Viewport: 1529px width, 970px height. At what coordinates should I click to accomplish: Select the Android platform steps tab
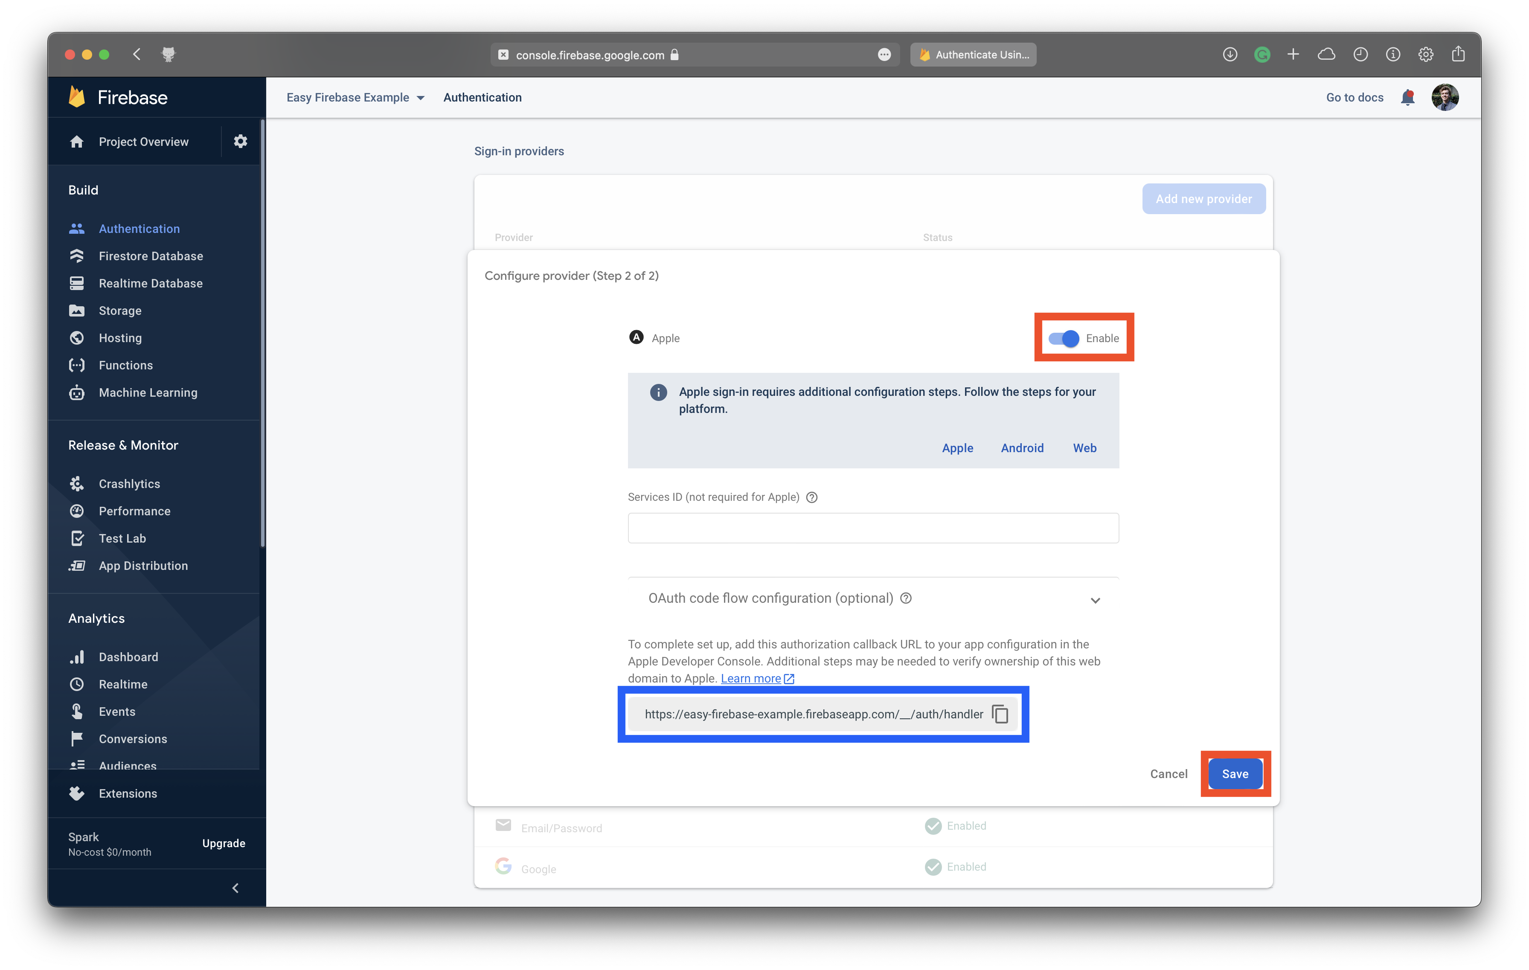[1022, 447]
